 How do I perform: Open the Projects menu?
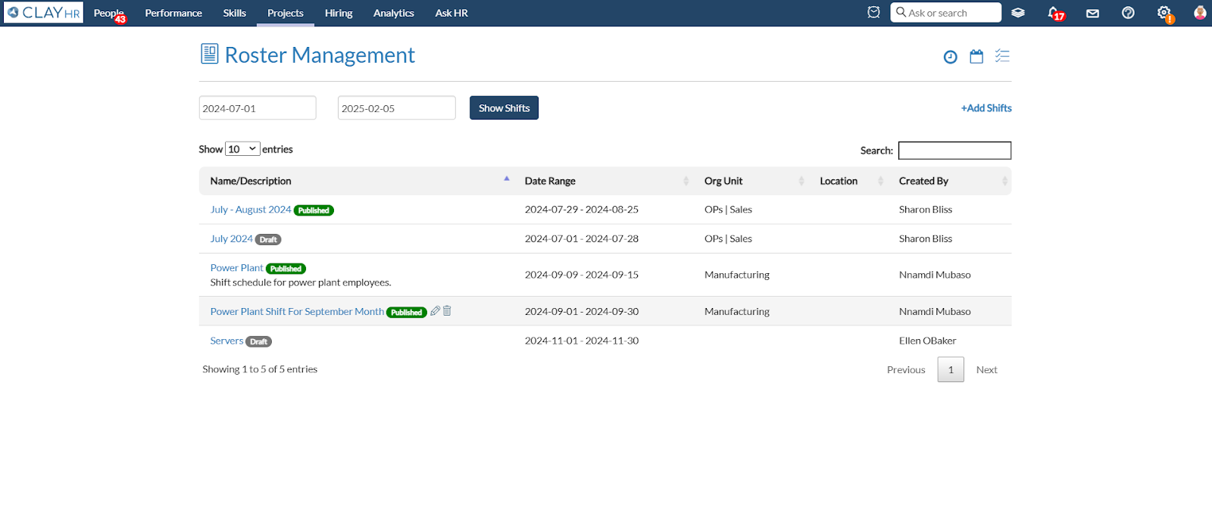286,13
